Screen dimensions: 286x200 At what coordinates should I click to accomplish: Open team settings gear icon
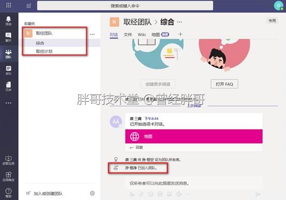[92, 193]
